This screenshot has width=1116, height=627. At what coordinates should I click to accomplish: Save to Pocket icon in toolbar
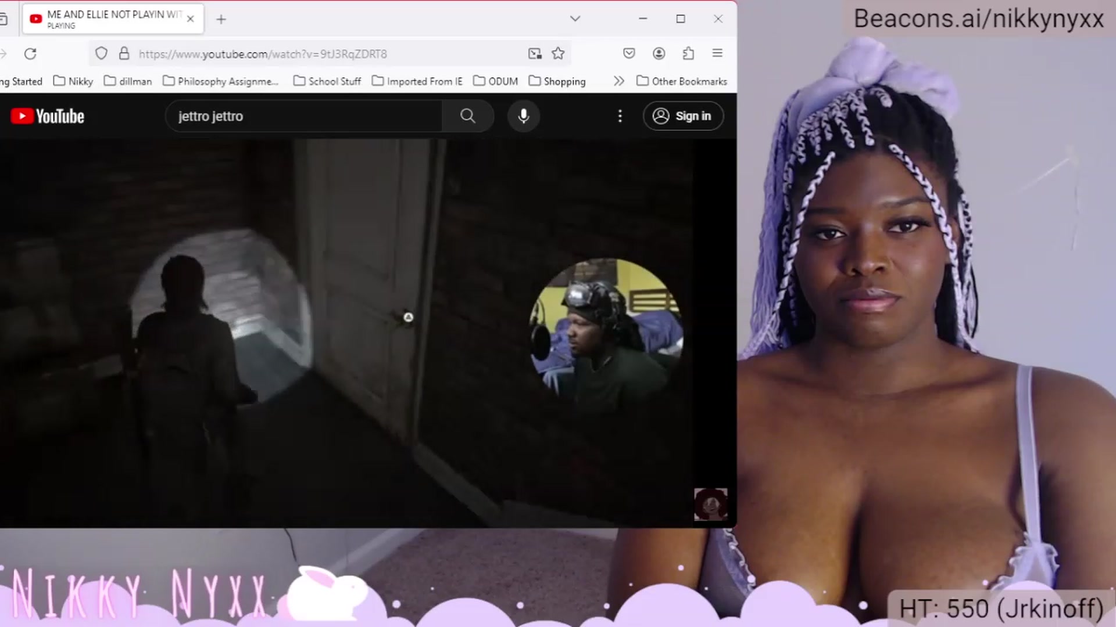629,53
